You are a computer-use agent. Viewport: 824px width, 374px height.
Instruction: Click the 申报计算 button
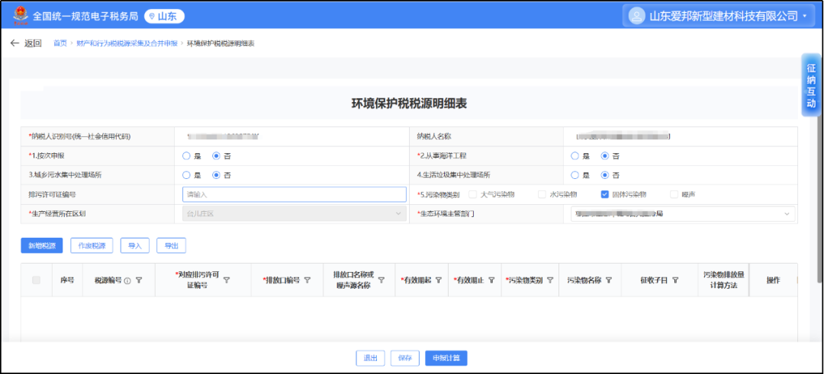click(x=446, y=358)
